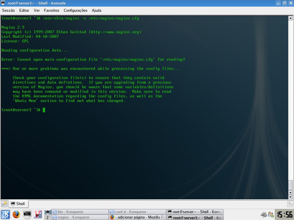Launch the VNC viewer panel icon
The height and width of the screenshot is (220, 294).
[38, 214]
